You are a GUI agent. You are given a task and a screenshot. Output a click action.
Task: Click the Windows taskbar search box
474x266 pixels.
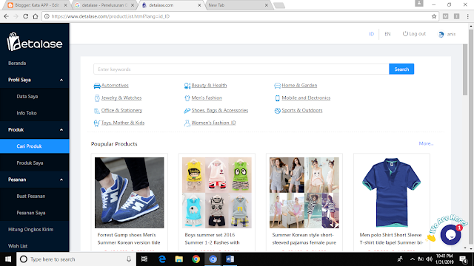click(76, 259)
